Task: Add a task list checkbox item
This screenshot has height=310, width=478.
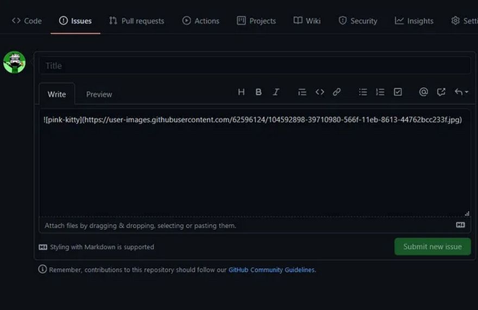Action: pos(398,92)
